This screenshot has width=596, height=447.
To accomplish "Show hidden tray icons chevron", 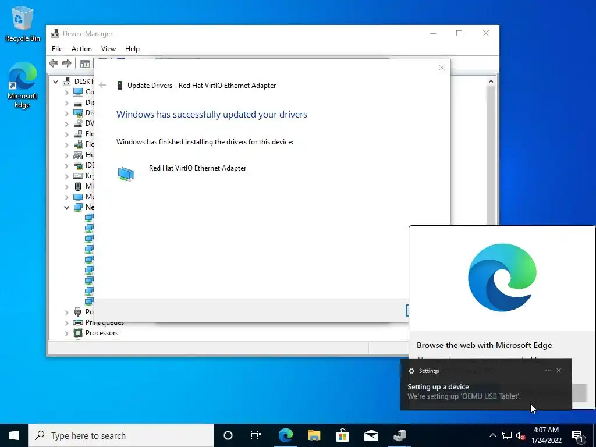I will coord(492,435).
